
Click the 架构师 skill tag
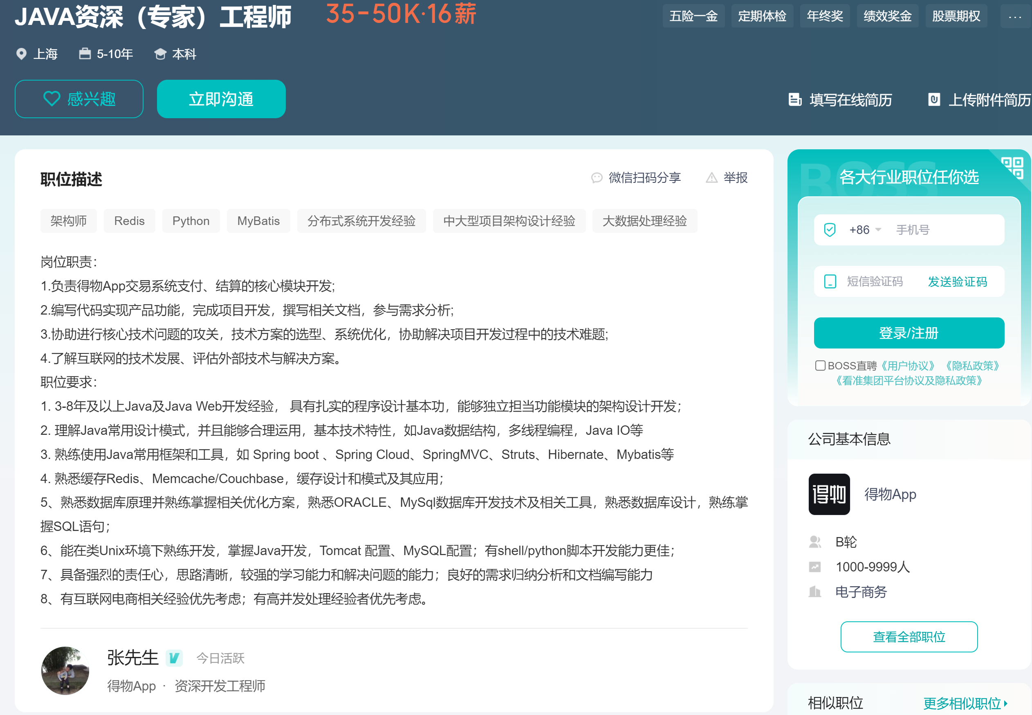(x=69, y=221)
